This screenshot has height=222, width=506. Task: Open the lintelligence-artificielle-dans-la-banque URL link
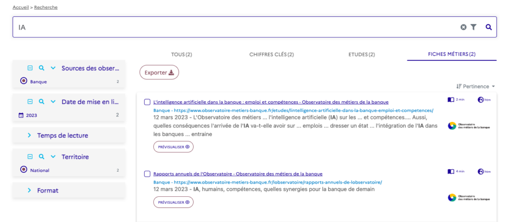coord(304,110)
